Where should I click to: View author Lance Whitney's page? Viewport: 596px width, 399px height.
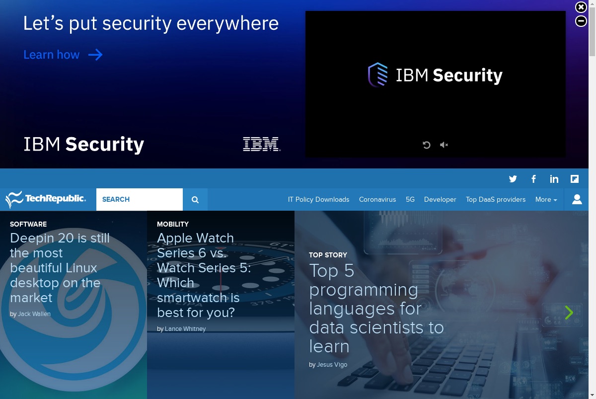click(185, 329)
